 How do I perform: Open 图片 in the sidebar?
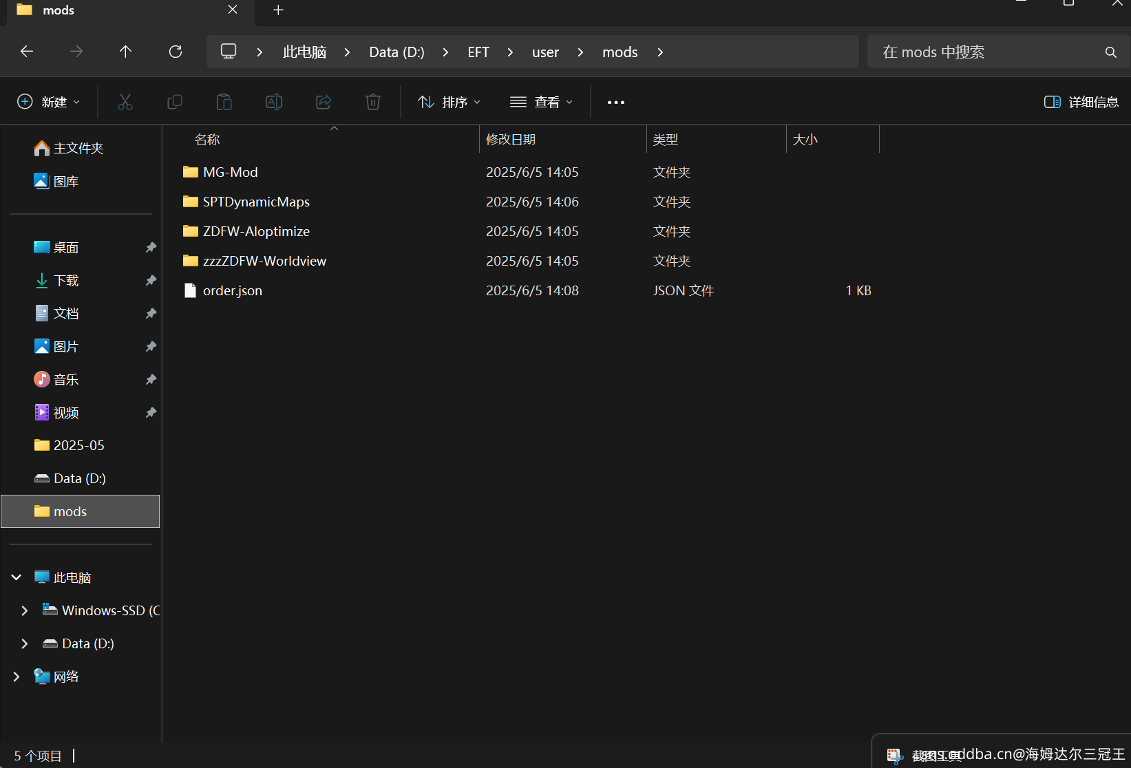coord(56,346)
